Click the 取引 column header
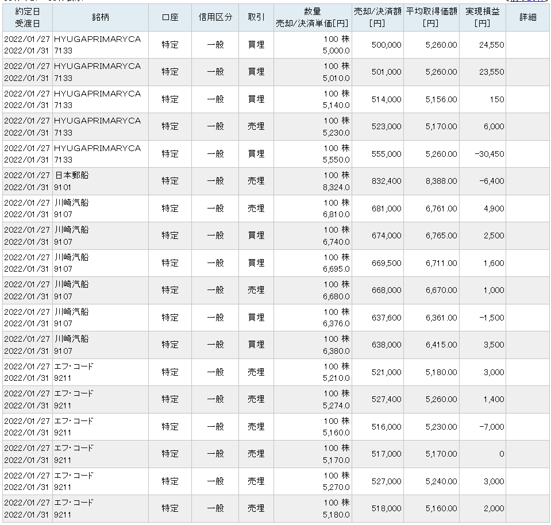 click(x=256, y=17)
